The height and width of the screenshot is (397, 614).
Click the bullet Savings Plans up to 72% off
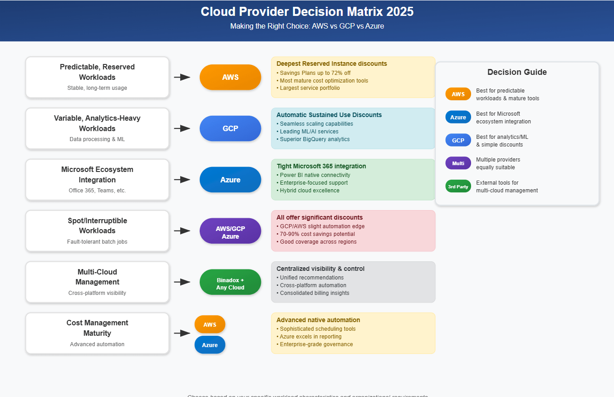(314, 73)
